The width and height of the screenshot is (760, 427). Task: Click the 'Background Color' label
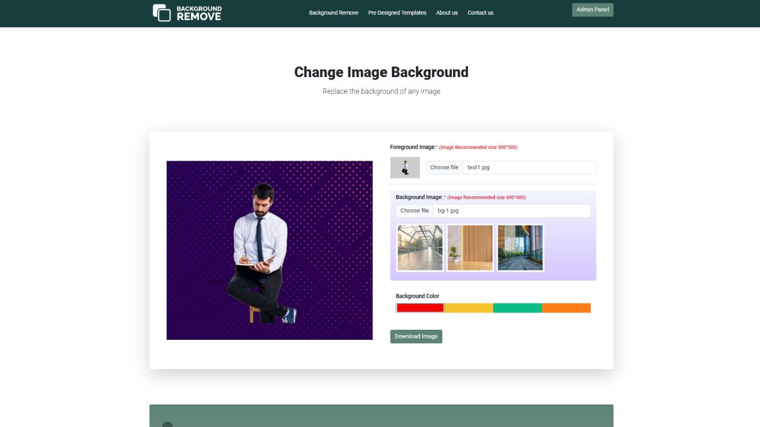pyautogui.click(x=417, y=296)
